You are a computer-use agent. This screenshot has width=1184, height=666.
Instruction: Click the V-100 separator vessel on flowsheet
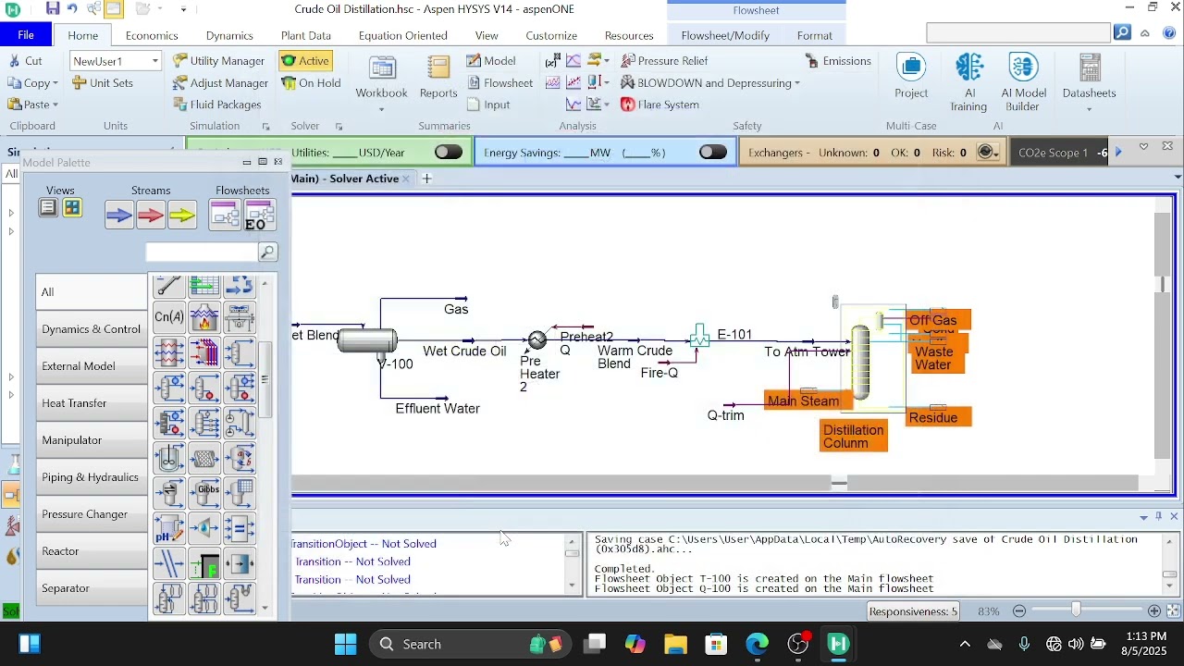(367, 341)
